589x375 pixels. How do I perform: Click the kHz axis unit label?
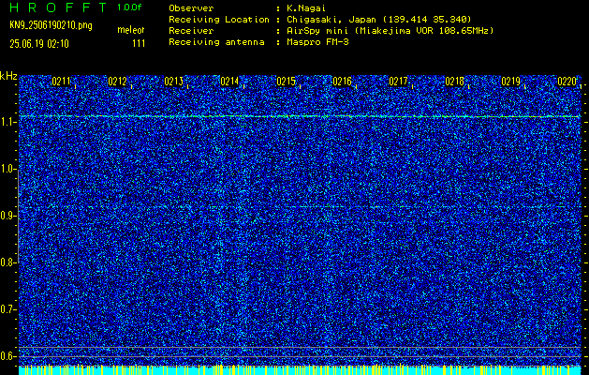click(x=8, y=76)
